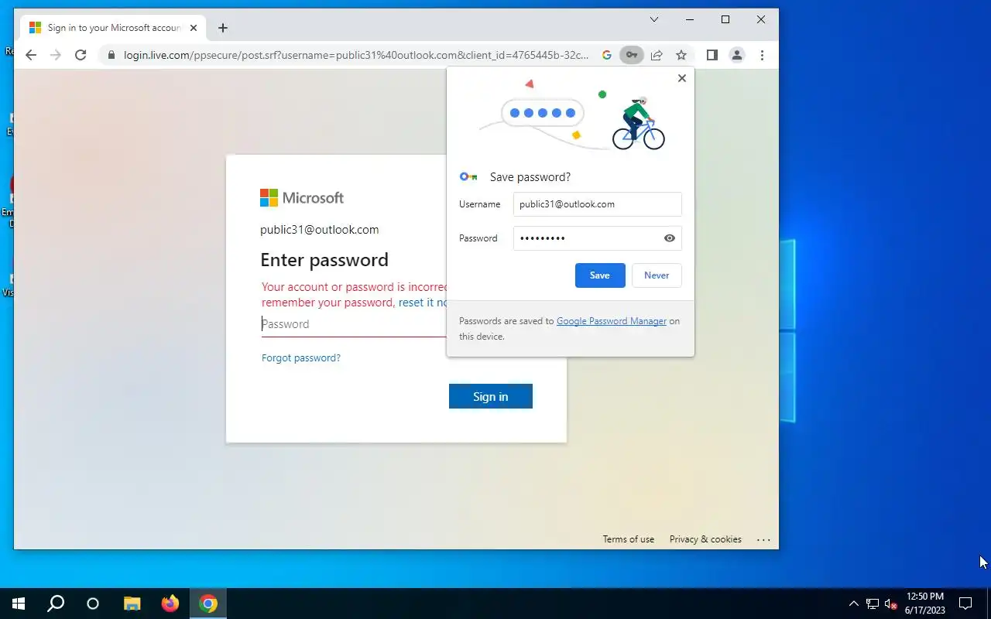This screenshot has height=619, width=991.
Task: Click Chrome icon on taskbar
Action: pos(207,604)
